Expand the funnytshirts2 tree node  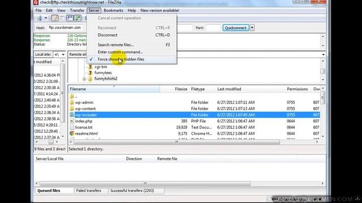tap(84, 79)
